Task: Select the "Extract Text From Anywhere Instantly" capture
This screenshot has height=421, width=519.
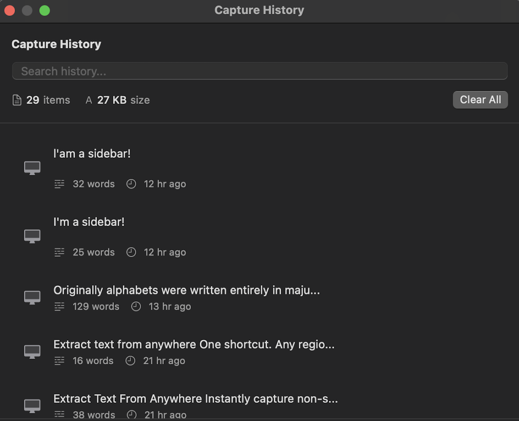Action: click(195, 398)
